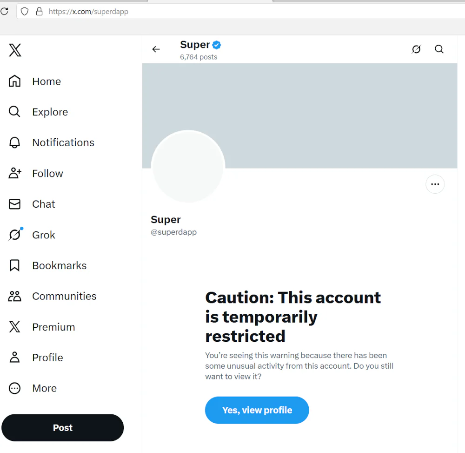Click the address bar showing x.com/superdapp
The height and width of the screenshot is (453, 465).
(x=88, y=11)
